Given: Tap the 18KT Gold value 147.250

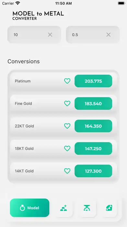Looking at the screenshot, I should click(93, 148).
